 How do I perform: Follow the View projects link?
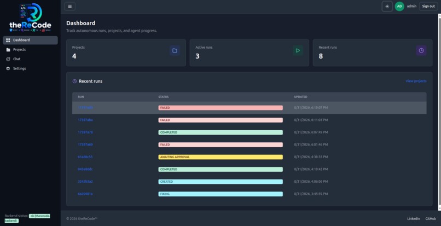[x=416, y=81]
